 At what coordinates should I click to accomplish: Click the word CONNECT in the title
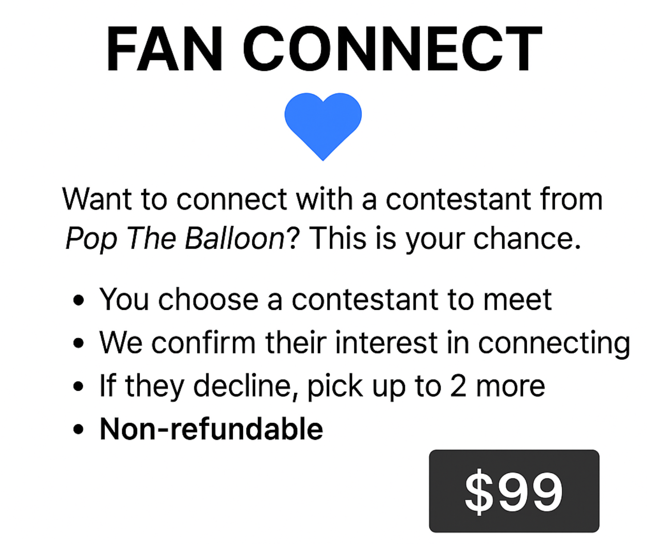point(392,49)
